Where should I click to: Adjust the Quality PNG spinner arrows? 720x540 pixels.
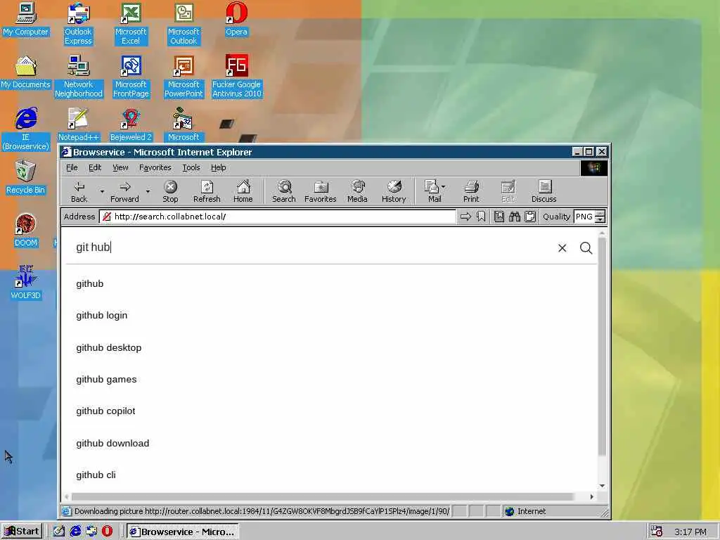pos(600,217)
